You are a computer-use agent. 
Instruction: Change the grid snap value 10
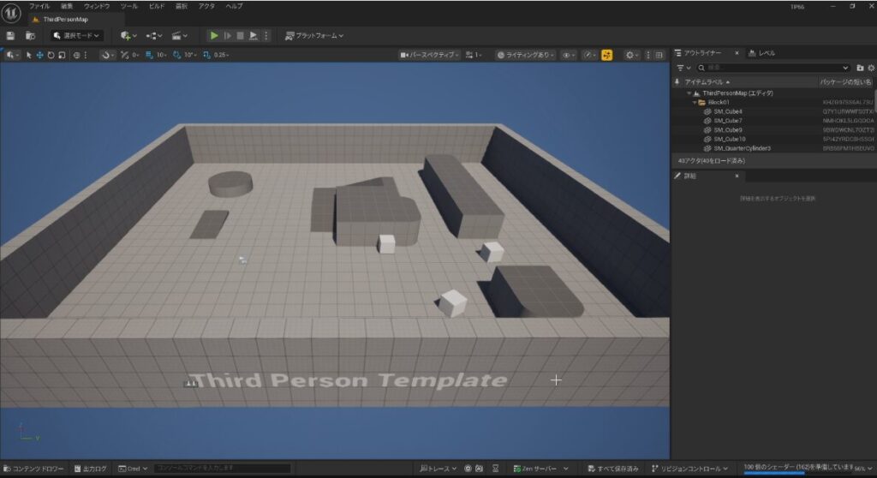tap(162, 55)
